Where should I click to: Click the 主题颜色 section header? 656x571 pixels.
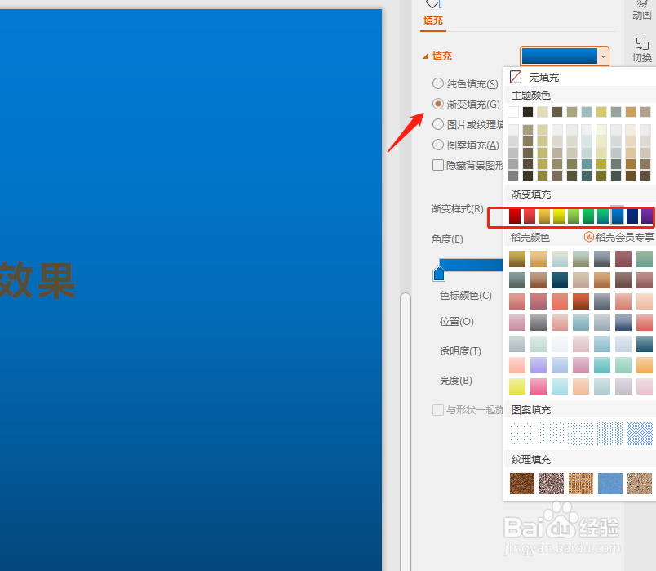click(x=531, y=96)
